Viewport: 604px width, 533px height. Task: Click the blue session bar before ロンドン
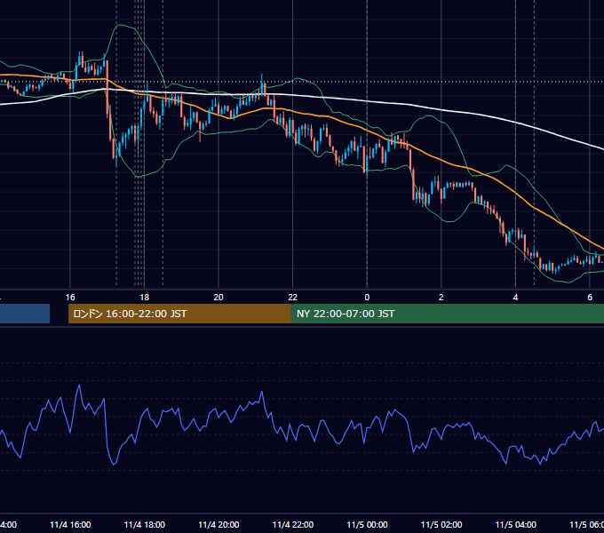point(25,314)
